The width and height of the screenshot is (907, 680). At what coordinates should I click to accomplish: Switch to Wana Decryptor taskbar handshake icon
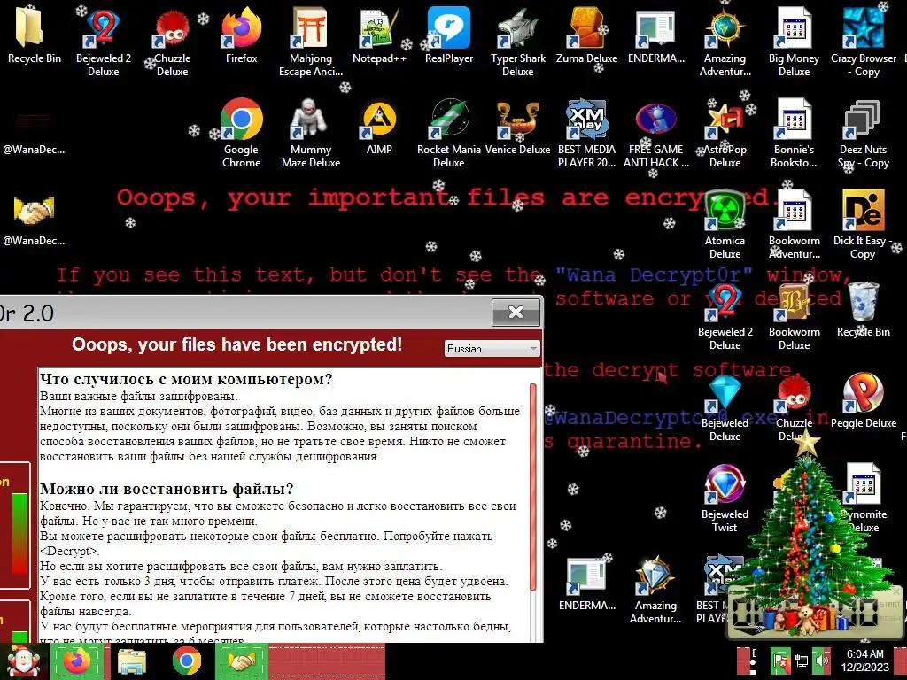(242, 661)
